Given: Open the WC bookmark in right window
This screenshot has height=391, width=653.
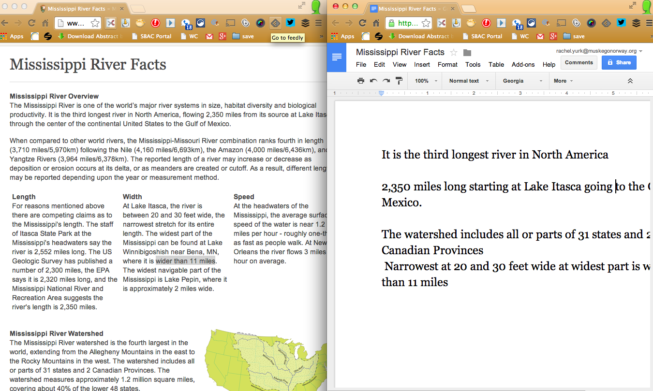Looking at the screenshot, I should pos(520,36).
